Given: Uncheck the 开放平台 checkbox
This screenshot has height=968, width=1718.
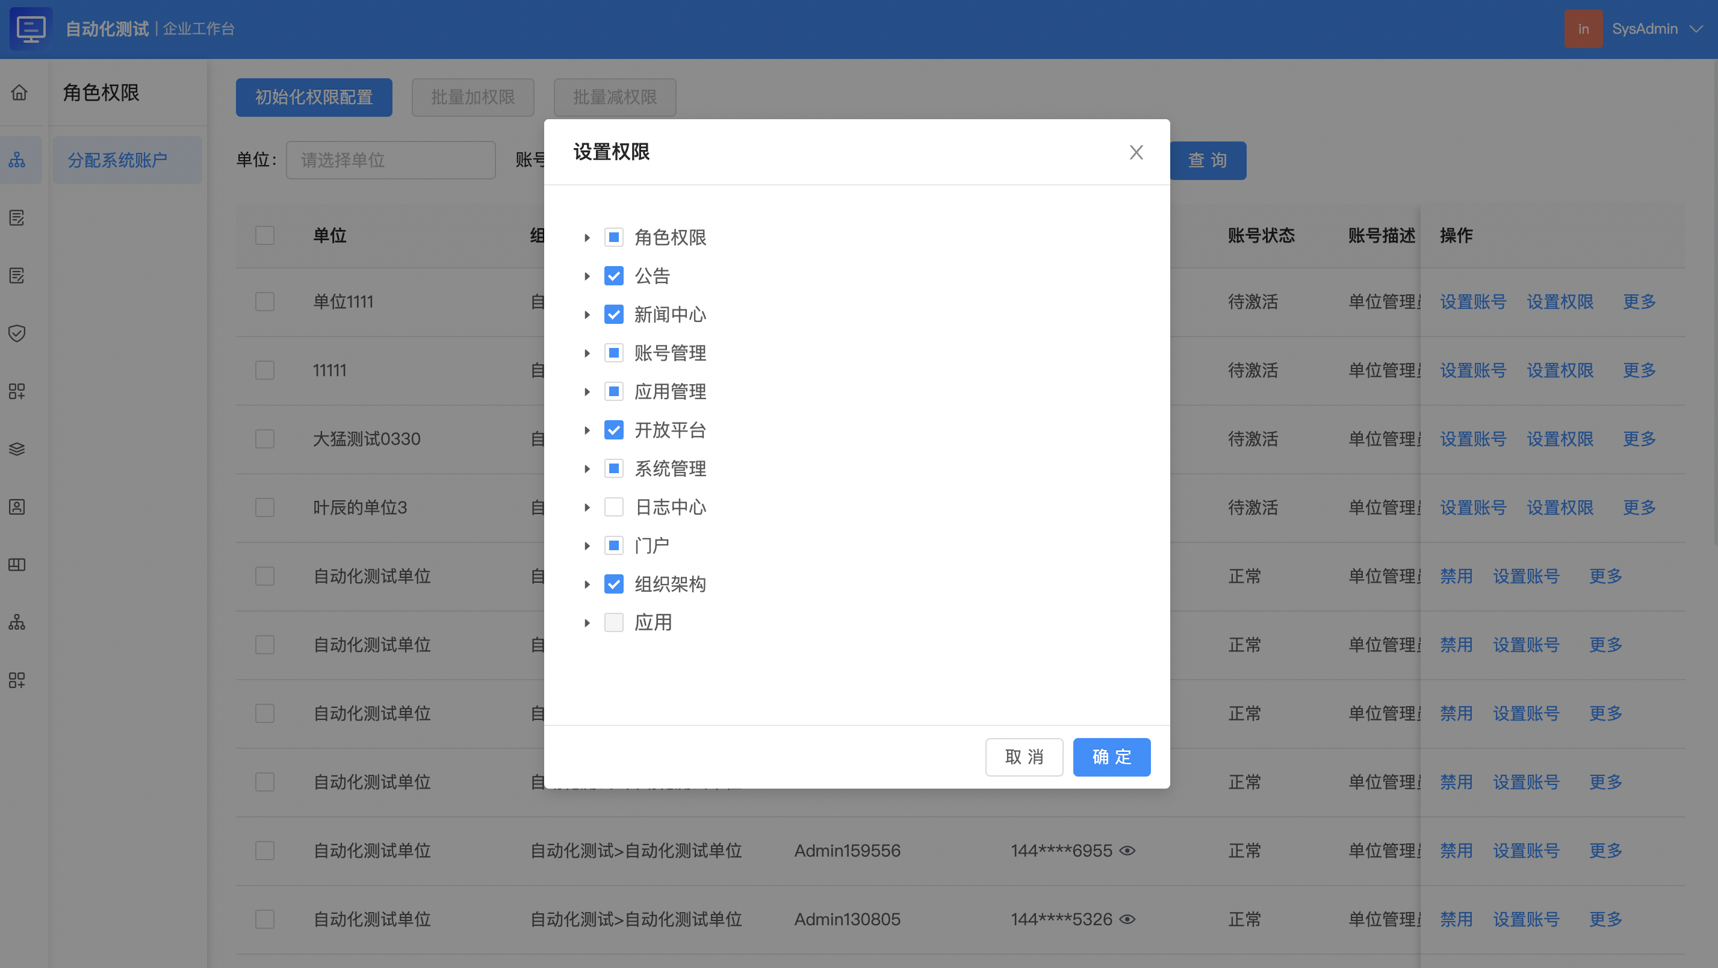Looking at the screenshot, I should pyautogui.click(x=613, y=430).
